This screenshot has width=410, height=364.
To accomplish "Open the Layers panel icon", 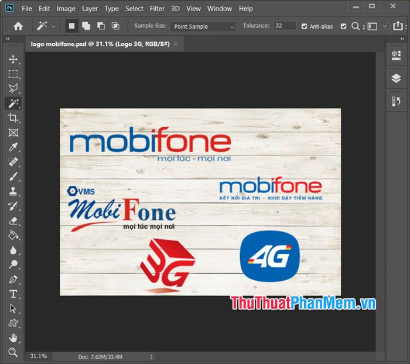I will [397, 78].
